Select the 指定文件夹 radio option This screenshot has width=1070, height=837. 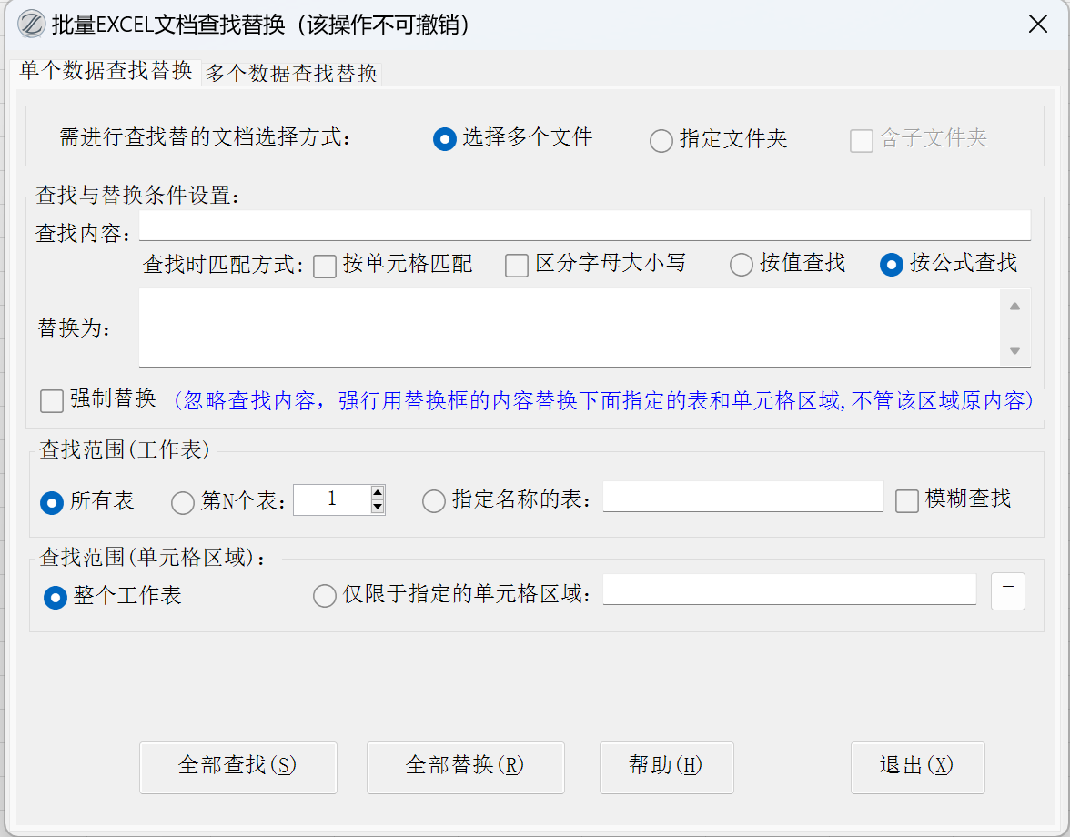pos(661,140)
